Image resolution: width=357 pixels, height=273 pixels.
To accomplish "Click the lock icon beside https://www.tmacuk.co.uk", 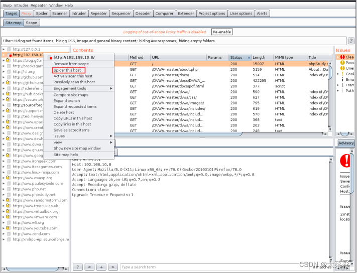I will (8, 206).
